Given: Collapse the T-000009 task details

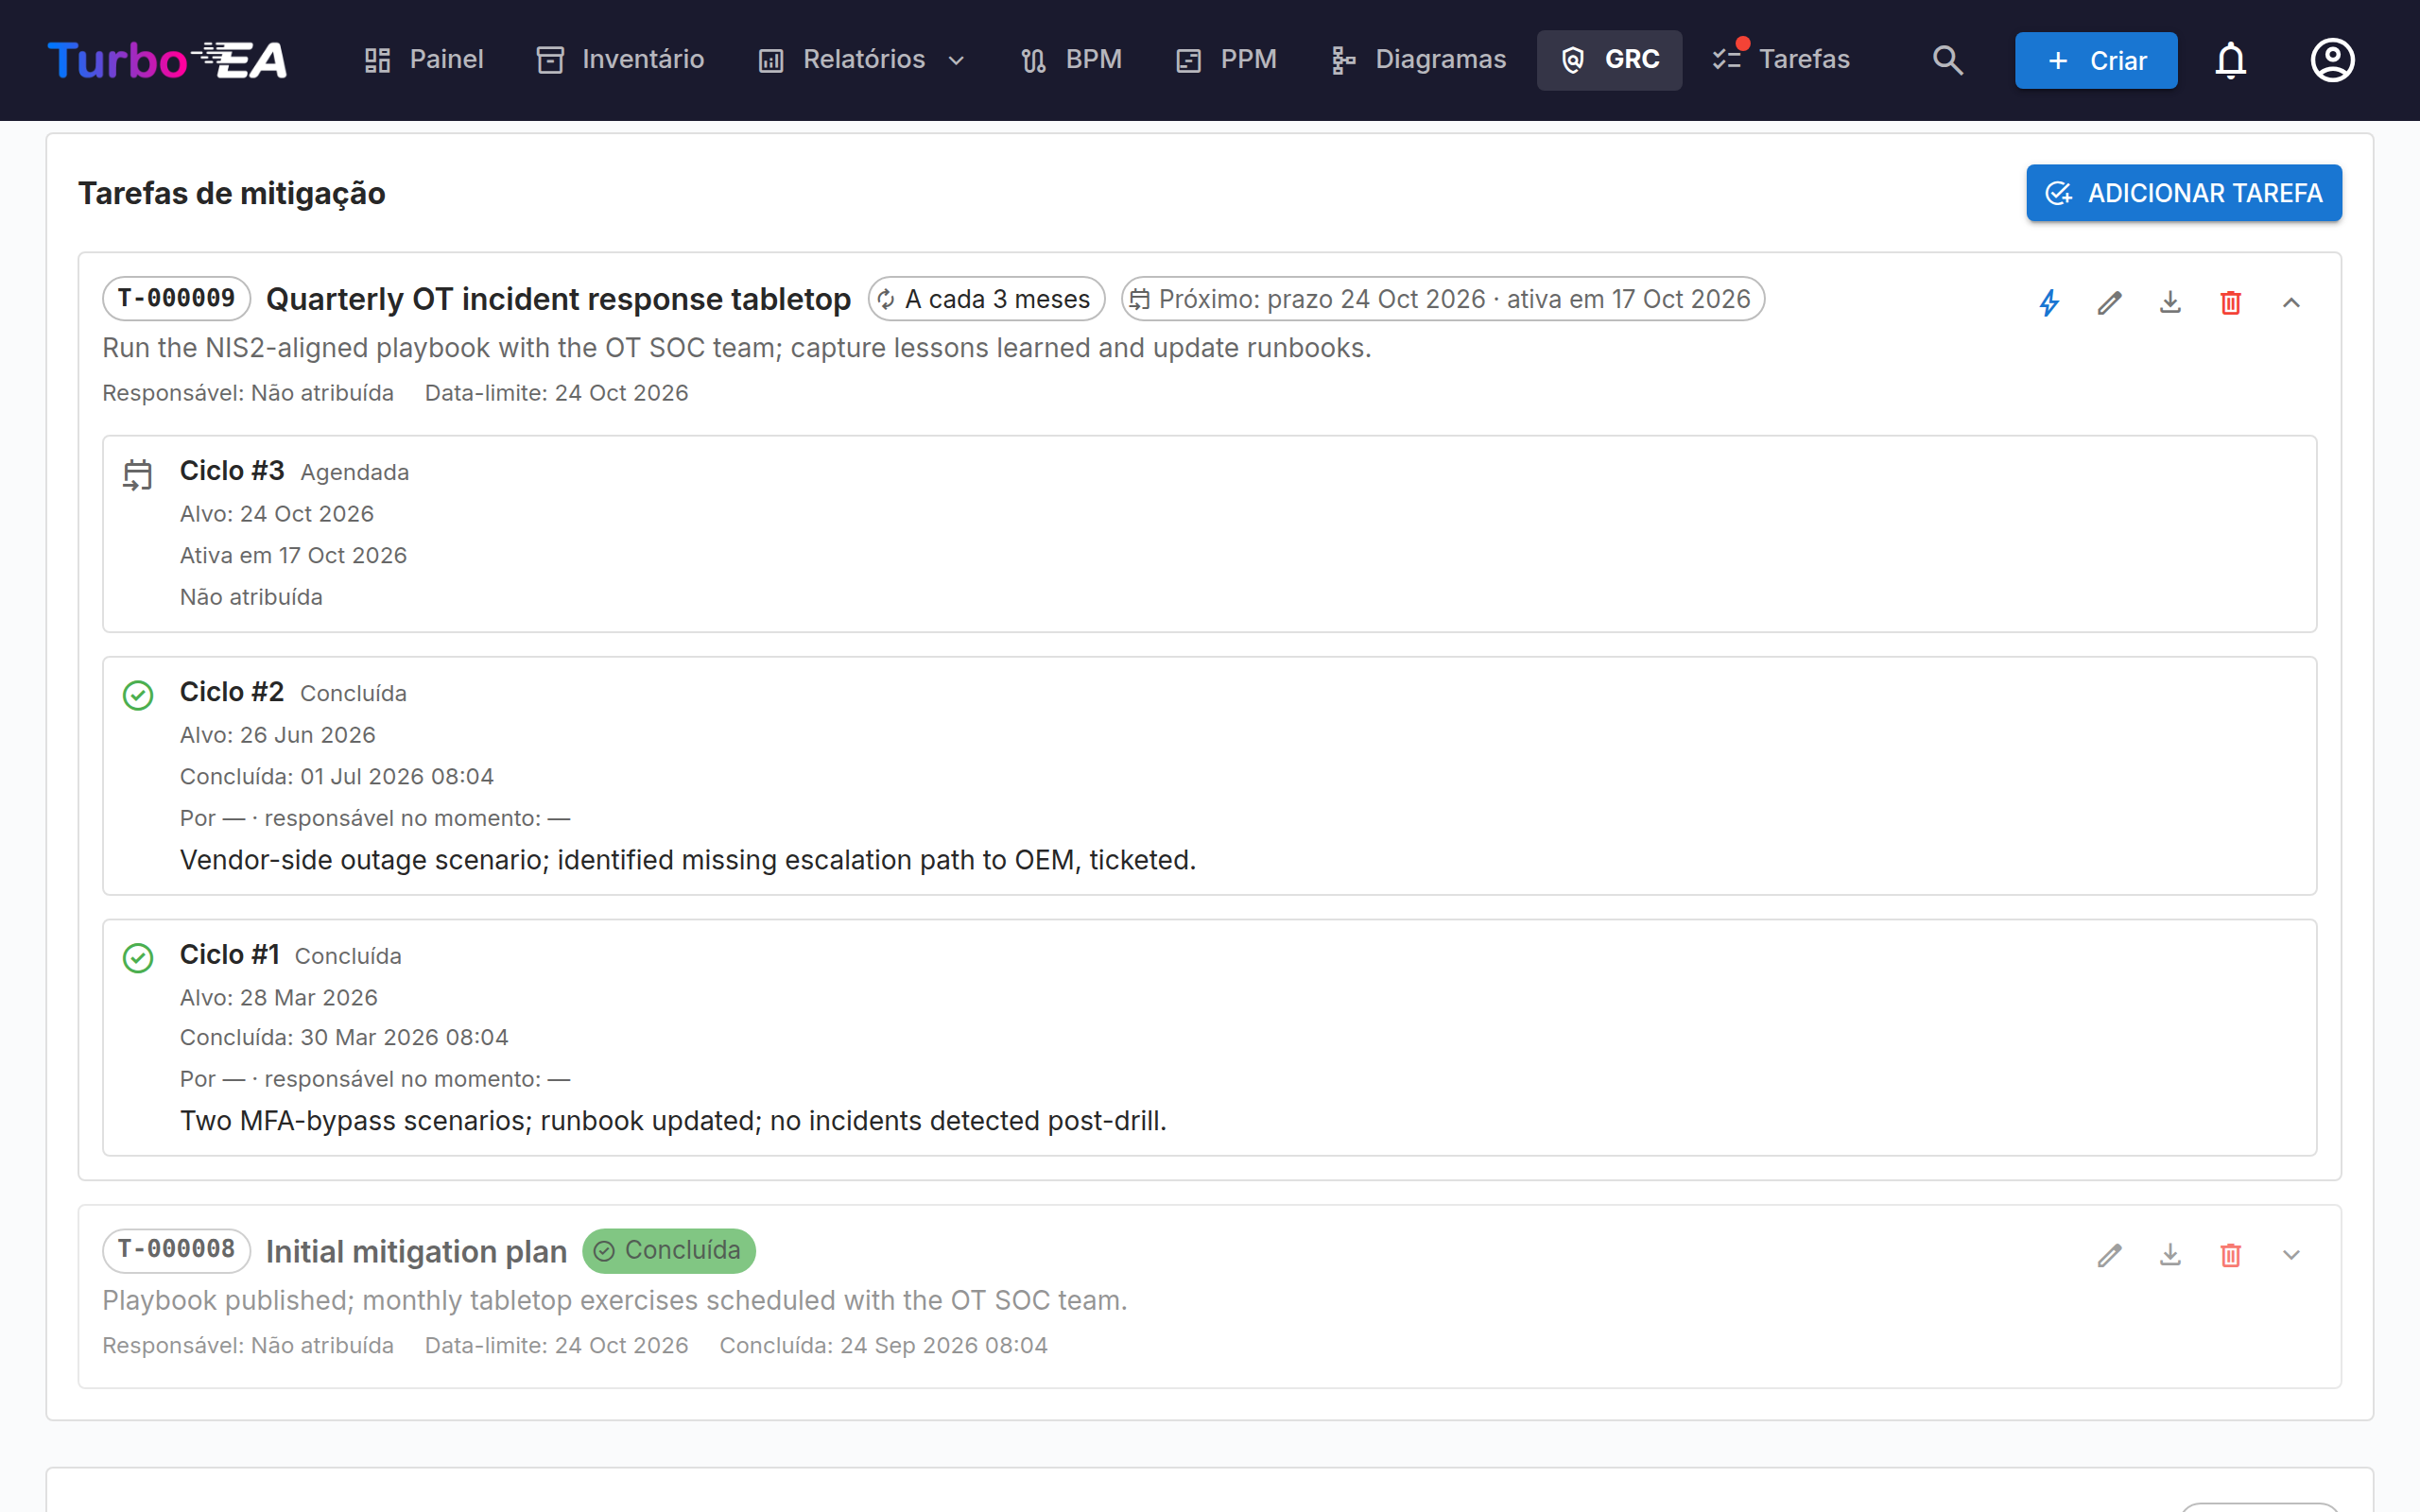Looking at the screenshot, I should pos(2291,302).
